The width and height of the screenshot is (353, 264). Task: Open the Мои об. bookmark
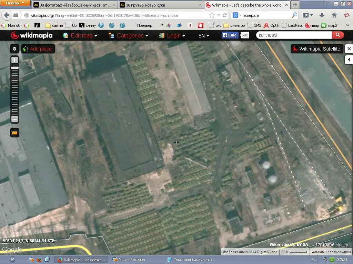11,25
